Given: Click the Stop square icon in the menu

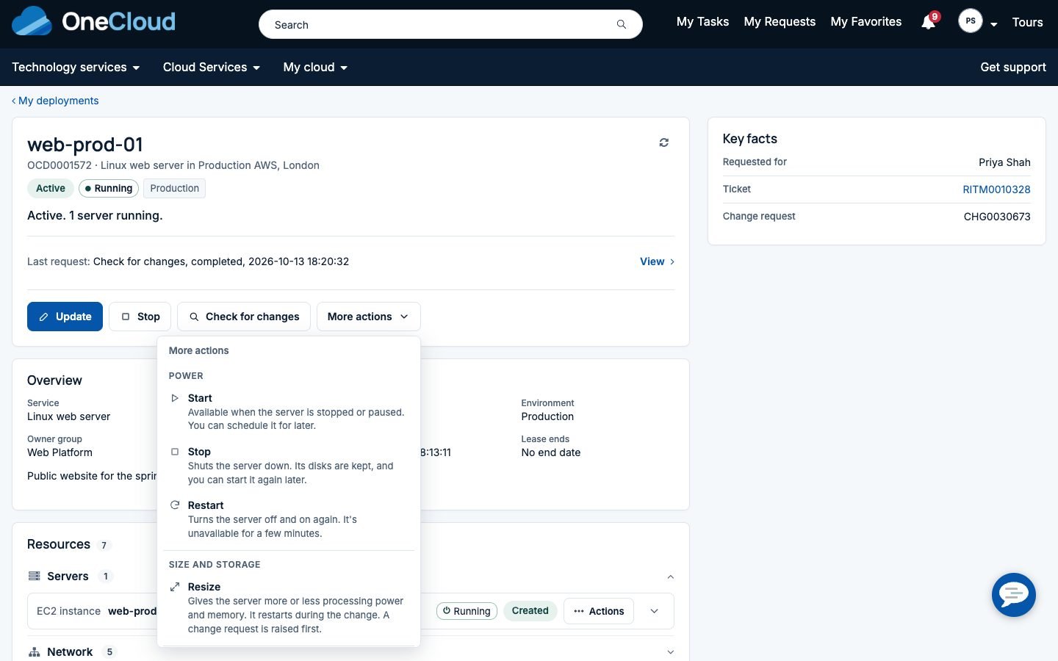Looking at the screenshot, I should pyautogui.click(x=175, y=452).
